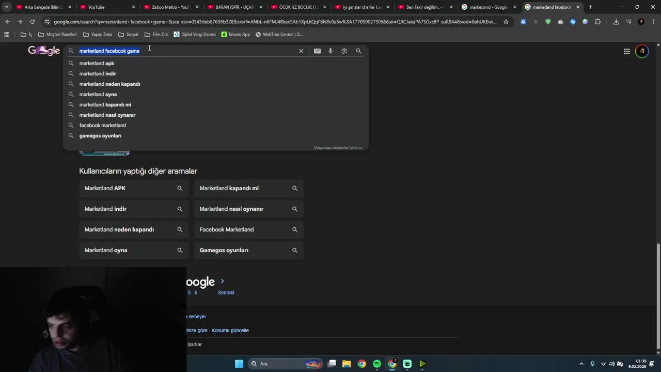Open Film Dizi bookmark folder

point(156,35)
